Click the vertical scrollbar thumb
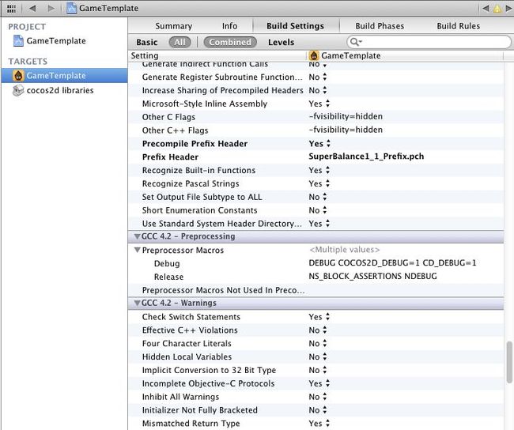Image resolution: width=514 pixels, height=430 pixels. tap(509, 362)
